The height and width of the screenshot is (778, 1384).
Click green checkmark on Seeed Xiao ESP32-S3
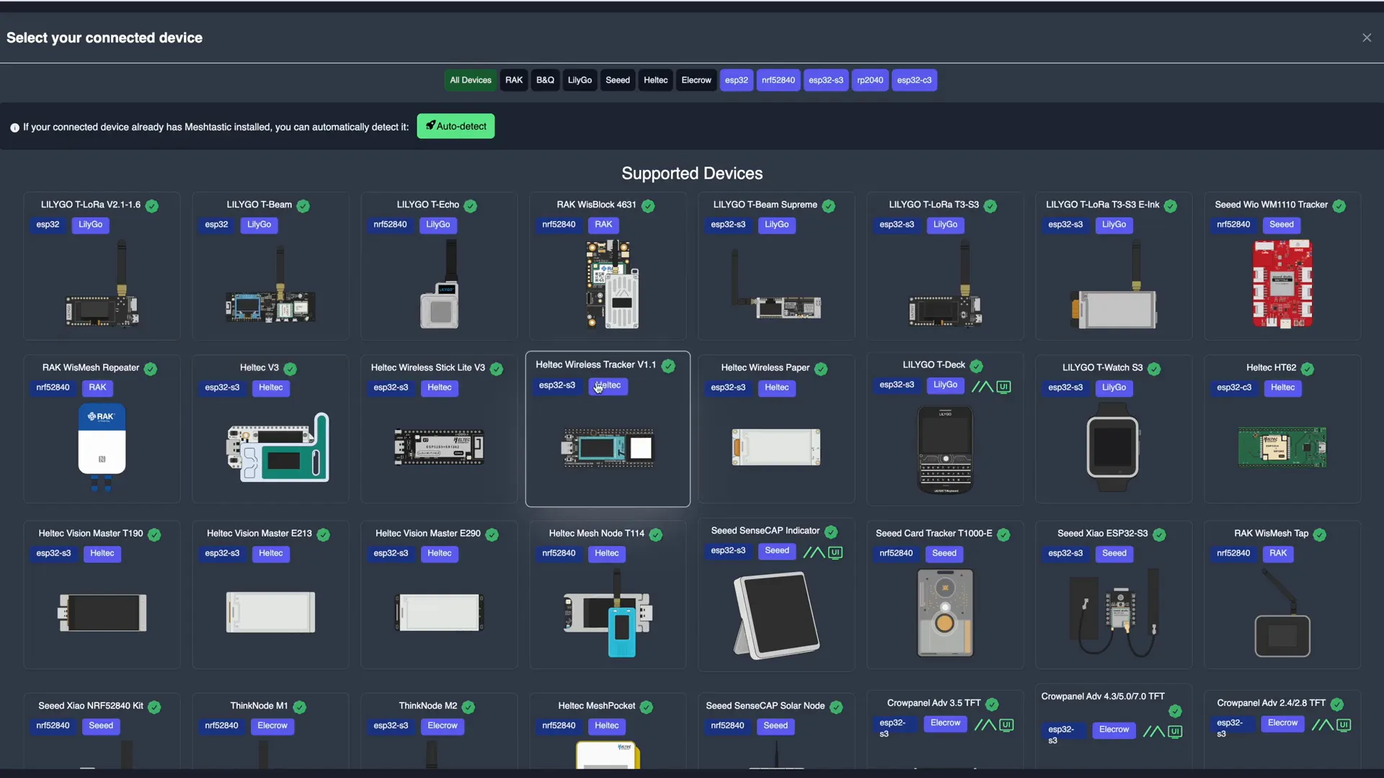(1159, 535)
